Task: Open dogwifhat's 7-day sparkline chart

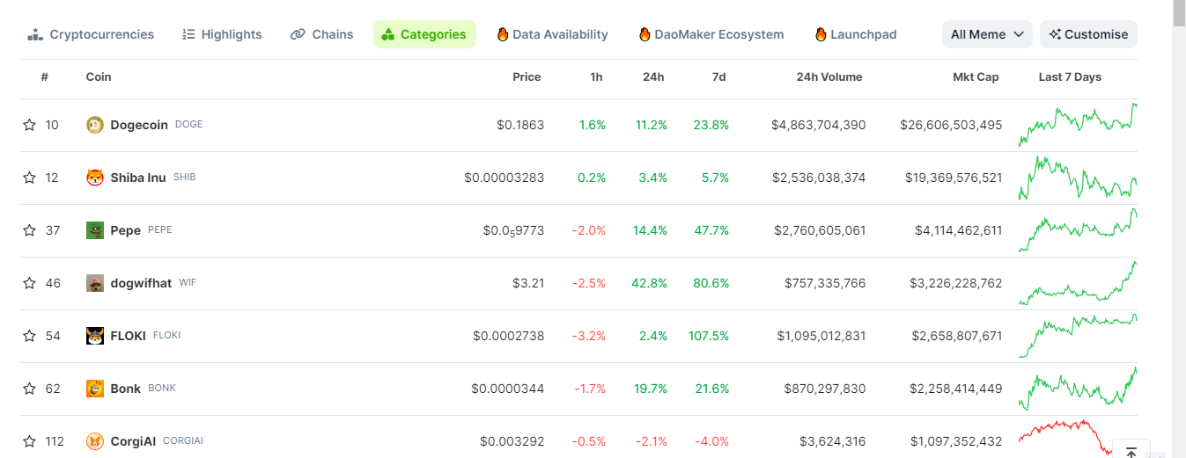Action: (x=1078, y=283)
